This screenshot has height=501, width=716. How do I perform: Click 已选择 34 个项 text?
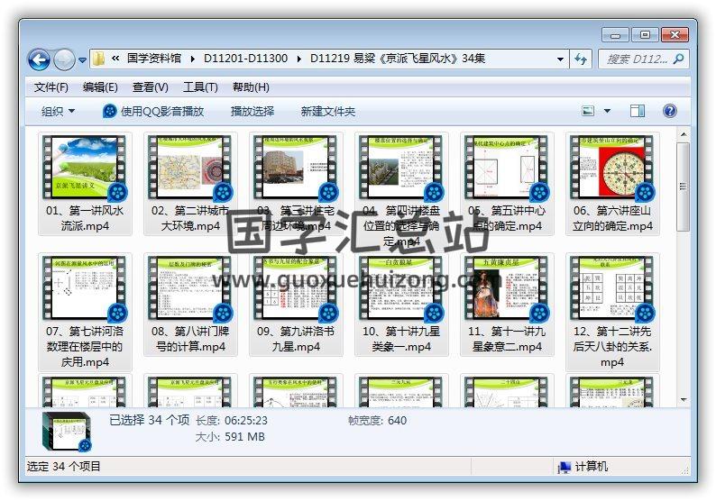(150, 420)
